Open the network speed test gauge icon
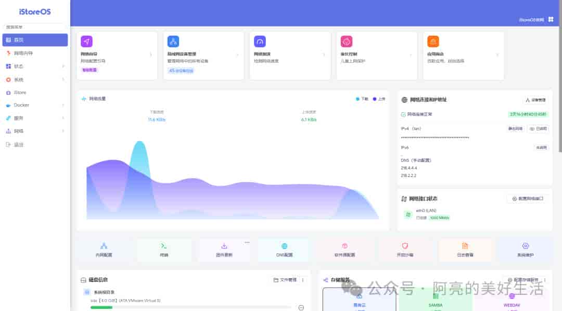Image resolution: width=562 pixels, height=311 pixels. pyautogui.click(x=260, y=42)
